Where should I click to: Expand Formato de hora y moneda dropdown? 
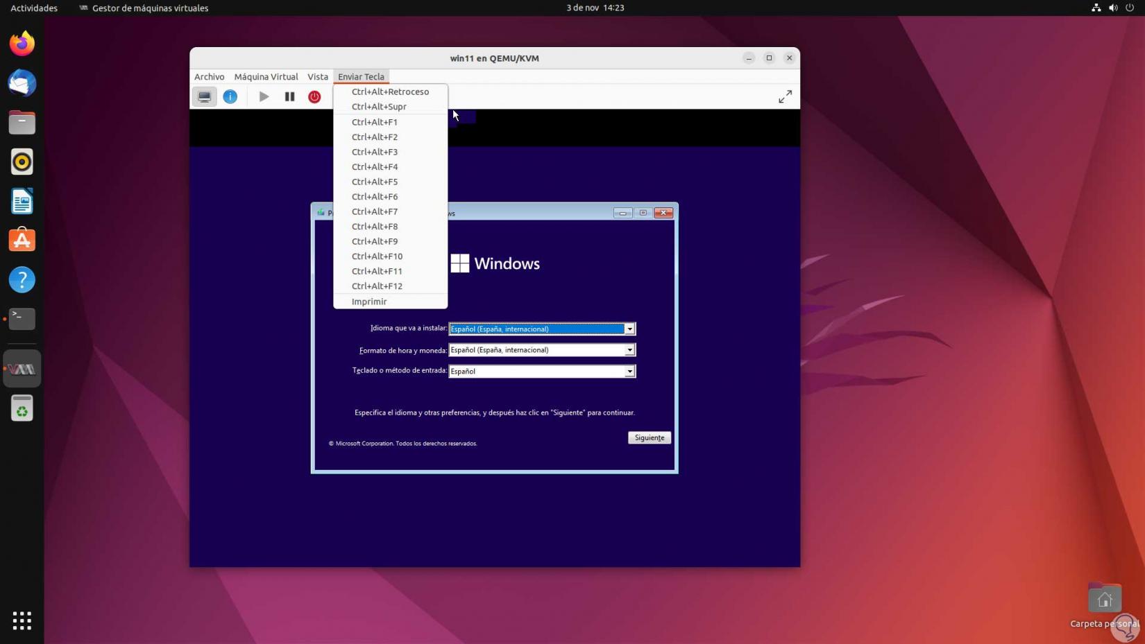(629, 350)
